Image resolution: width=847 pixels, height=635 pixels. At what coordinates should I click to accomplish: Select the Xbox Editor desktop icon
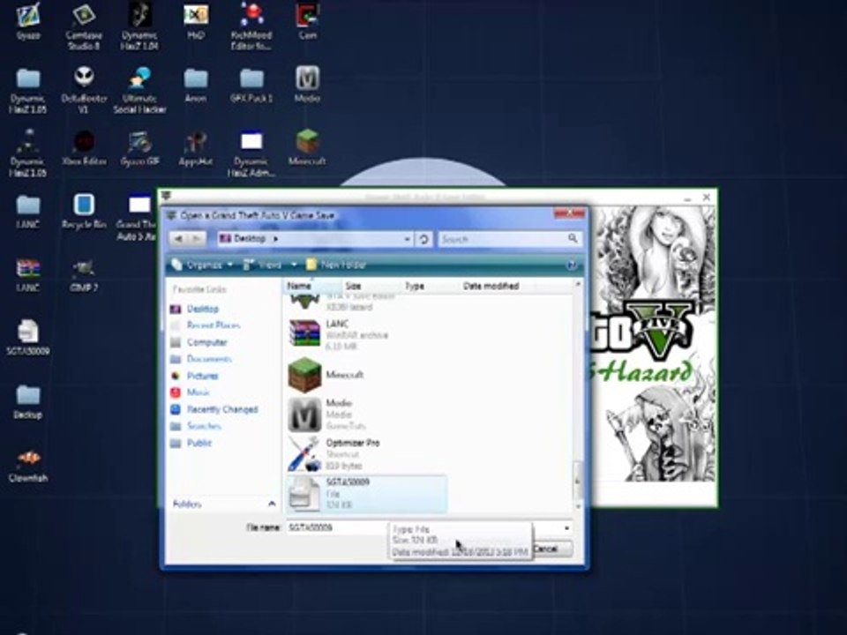84,148
